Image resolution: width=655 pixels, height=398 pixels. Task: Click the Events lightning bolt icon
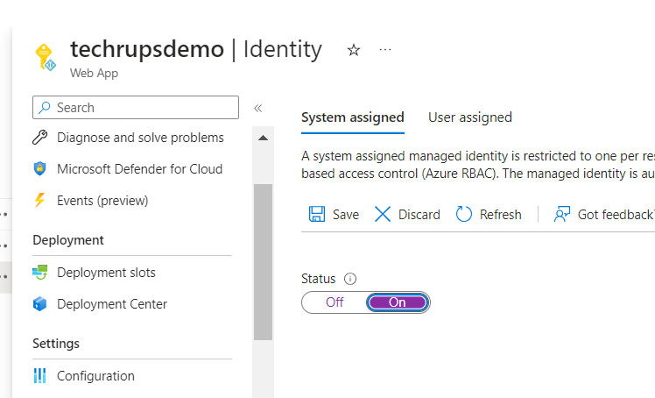tap(39, 201)
